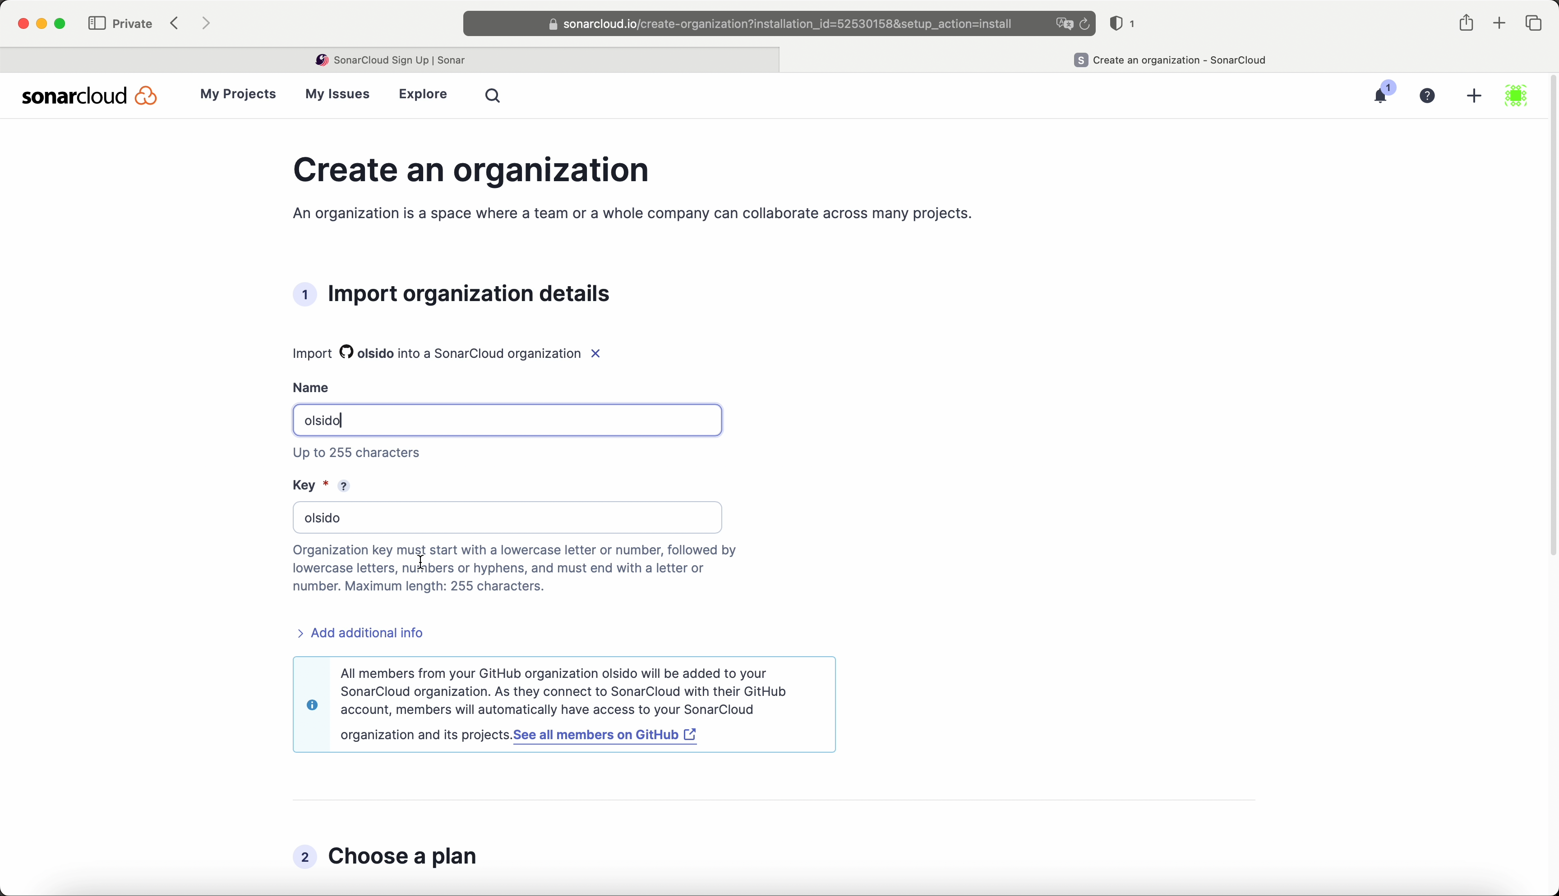The height and width of the screenshot is (896, 1559).
Task: Open the help question mark menu
Action: (1427, 96)
